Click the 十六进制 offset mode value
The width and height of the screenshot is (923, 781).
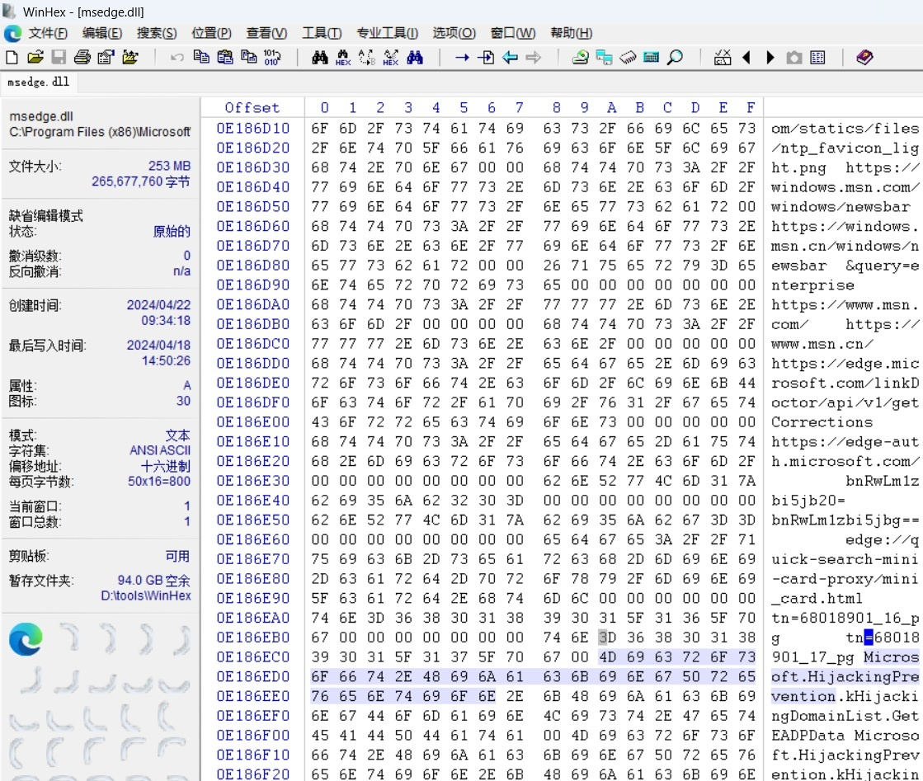point(166,466)
